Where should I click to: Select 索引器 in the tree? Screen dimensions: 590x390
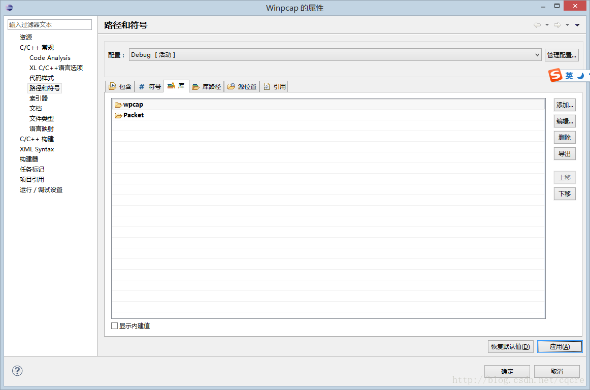tap(39, 98)
